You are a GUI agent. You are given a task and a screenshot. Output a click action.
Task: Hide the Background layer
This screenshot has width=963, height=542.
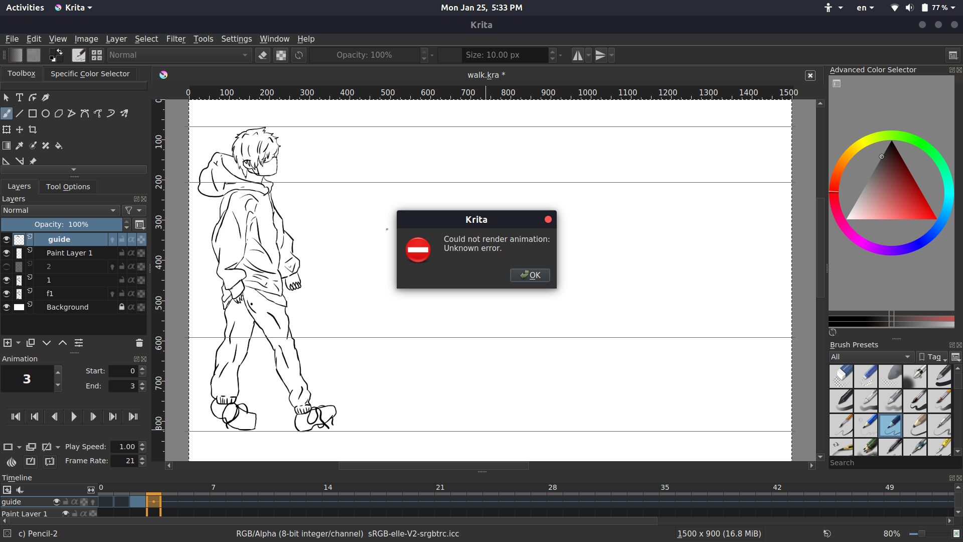point(7,307)
